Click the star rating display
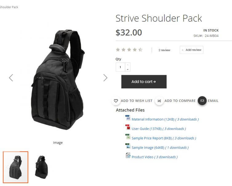232x186 pixels. point(129,50)
